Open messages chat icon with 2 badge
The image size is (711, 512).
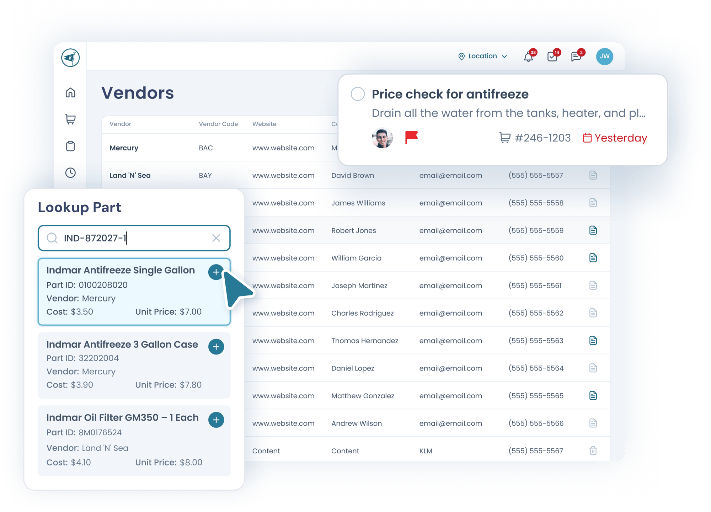[576, 57]
